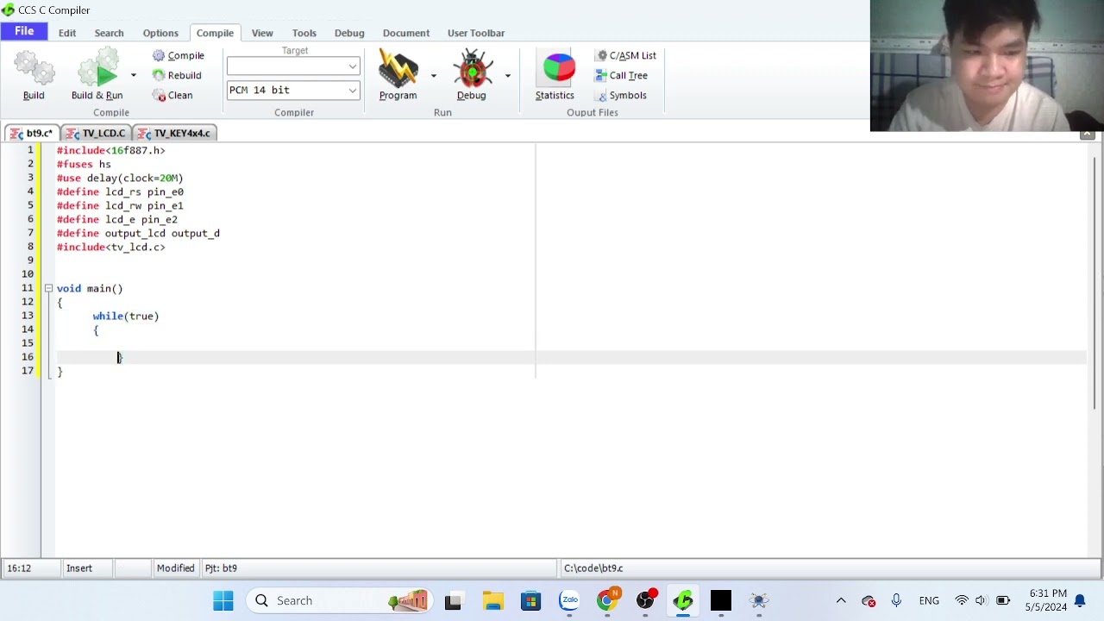The height and width of the screenshot is (621, 1104).
Task: Collapse the void main() code fold
Action: tap(48, 288)
